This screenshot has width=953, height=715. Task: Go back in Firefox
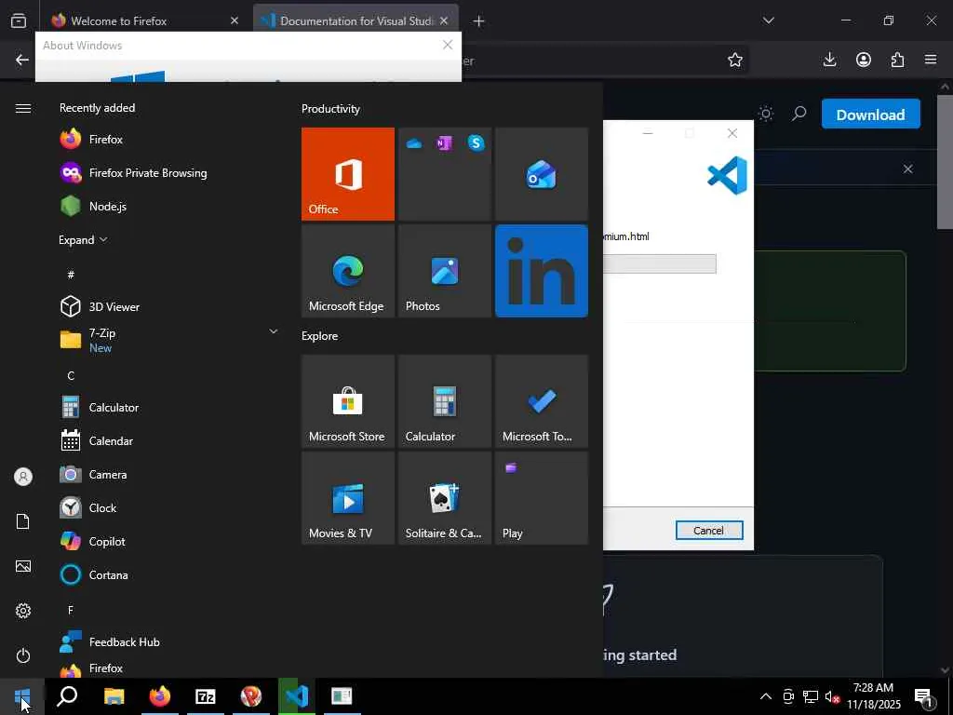(x=22, y=60)
